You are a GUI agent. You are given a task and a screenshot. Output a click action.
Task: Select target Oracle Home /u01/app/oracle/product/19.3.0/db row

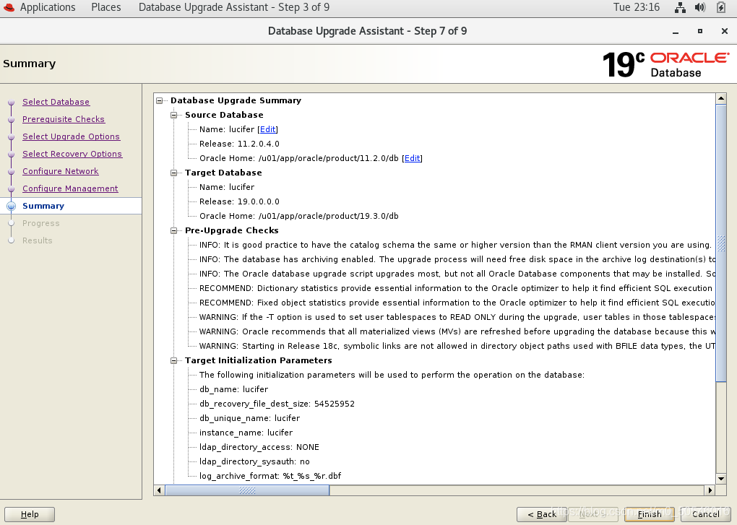coord(299,217)
